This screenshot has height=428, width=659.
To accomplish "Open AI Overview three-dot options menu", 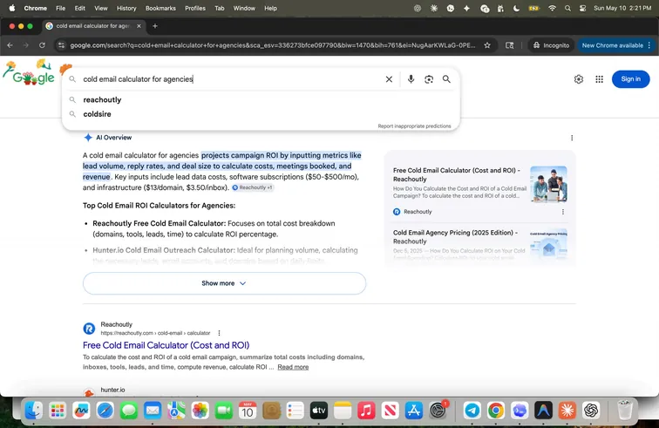I will 572,138.
